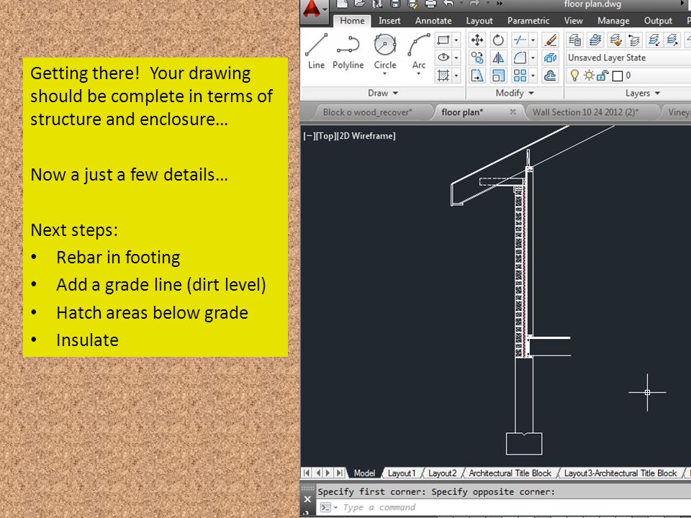691x518 pixels.
Task: Click the Erase tool icon
Action: (551, 40)
